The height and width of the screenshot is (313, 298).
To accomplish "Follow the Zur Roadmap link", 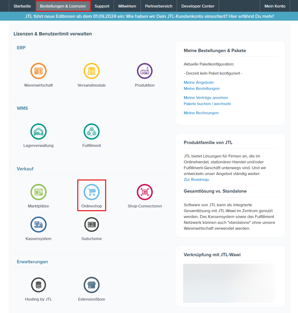I will click(x=196, y=180).
